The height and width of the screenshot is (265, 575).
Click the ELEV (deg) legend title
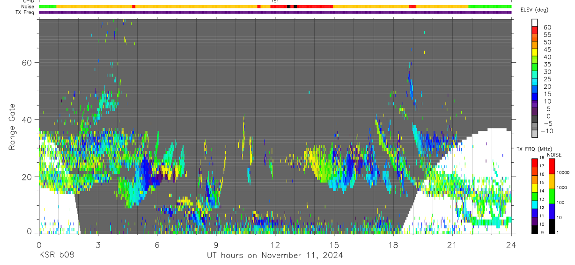[x=536, y=10]
